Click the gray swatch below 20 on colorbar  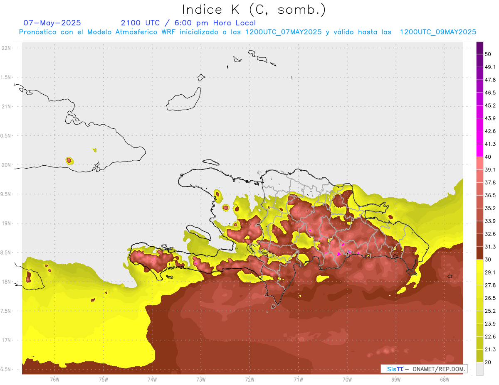(479, 369)
